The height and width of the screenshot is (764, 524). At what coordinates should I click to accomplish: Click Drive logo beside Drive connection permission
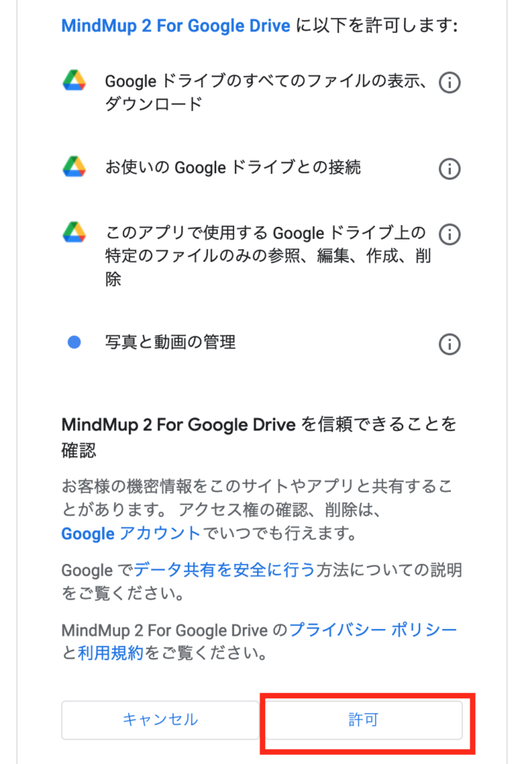coord(74,166)
